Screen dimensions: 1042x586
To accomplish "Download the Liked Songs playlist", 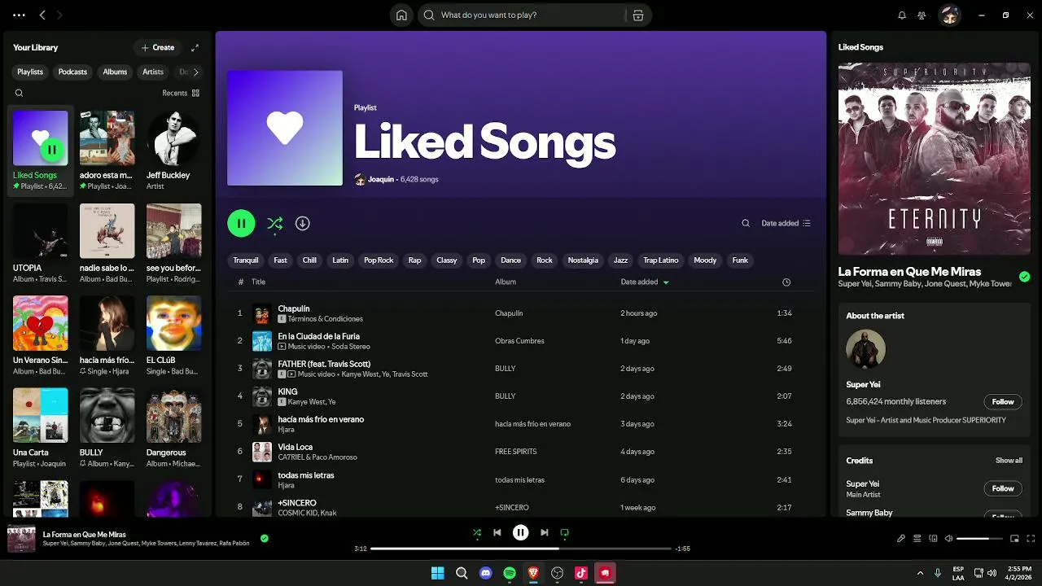I will (x=302, y=223).
